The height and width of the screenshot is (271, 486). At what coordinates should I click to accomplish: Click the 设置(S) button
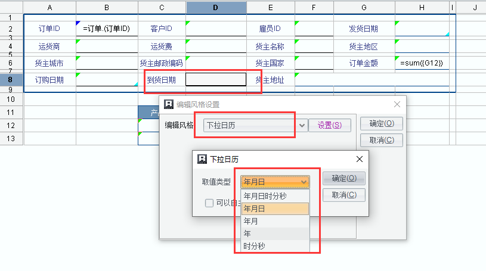click(x=330, y=126)
